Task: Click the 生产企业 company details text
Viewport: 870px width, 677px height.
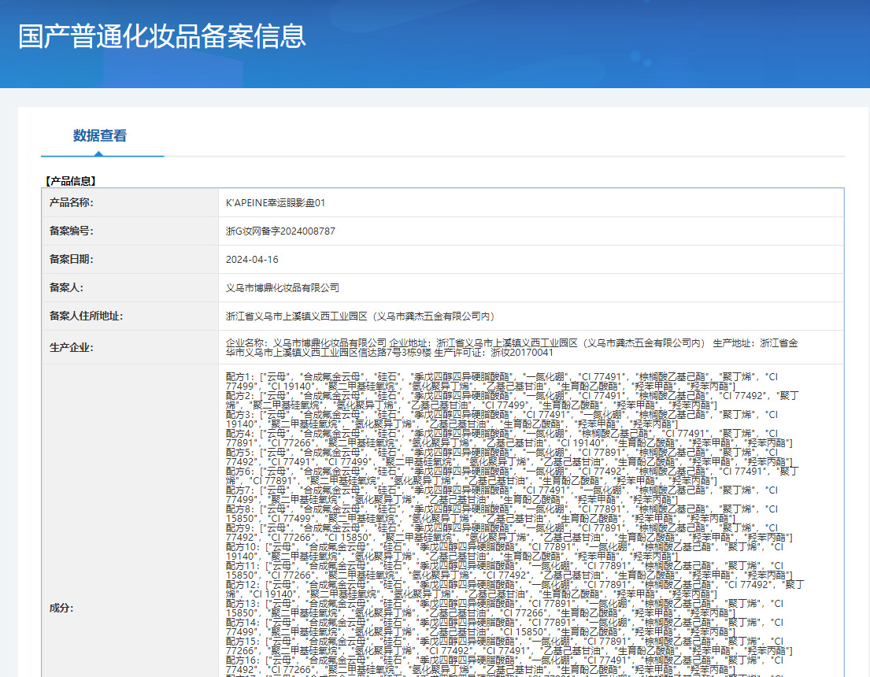Action: (x=512, y=347)
